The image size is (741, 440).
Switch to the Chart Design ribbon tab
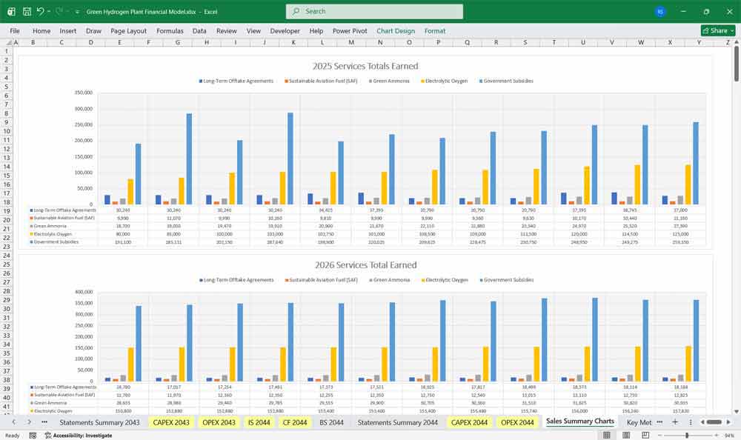coord(395,31)
